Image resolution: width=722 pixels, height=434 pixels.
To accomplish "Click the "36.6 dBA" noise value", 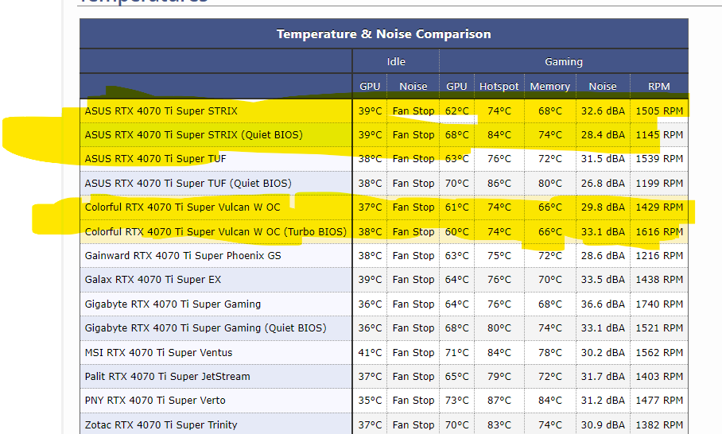I will 603,304.
